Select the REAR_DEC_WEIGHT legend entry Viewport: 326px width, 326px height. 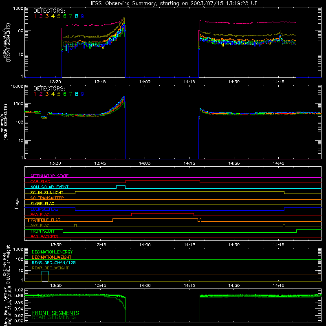(x=50, y=268)
